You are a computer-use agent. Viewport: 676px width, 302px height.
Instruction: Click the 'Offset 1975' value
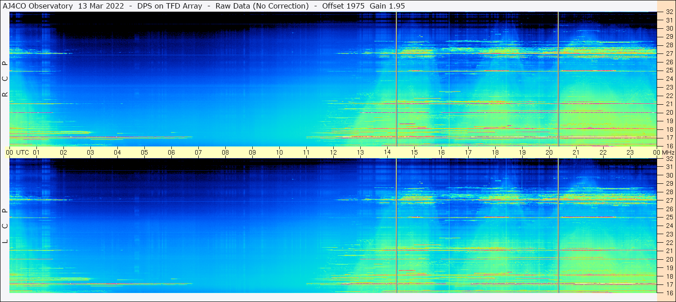tap(344, 6)
